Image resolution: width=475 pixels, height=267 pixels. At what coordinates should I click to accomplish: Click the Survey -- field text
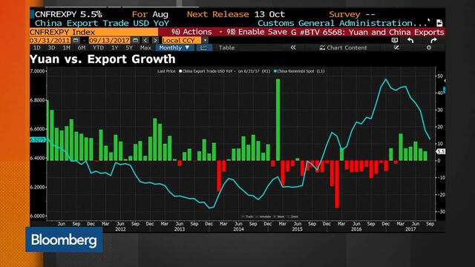click(x=352, y=14)
